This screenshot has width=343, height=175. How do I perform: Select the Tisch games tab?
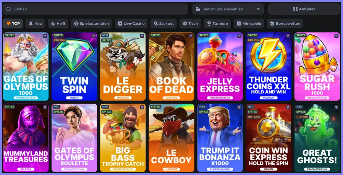[x=190, y=23]
